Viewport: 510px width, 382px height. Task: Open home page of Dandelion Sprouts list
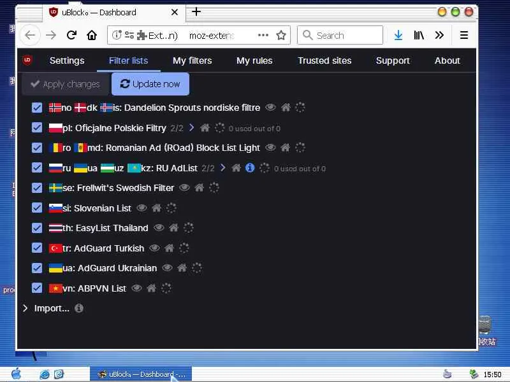[x=286, y=107]
